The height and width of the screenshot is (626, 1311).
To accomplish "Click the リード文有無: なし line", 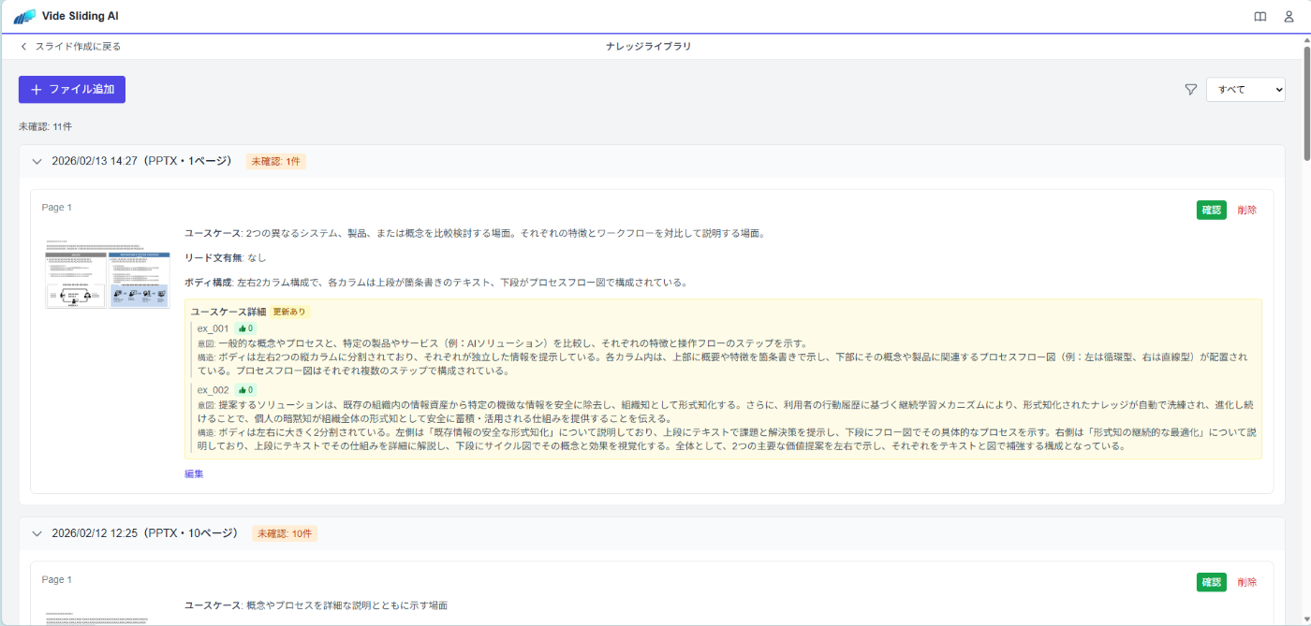I will pos(226,257).
